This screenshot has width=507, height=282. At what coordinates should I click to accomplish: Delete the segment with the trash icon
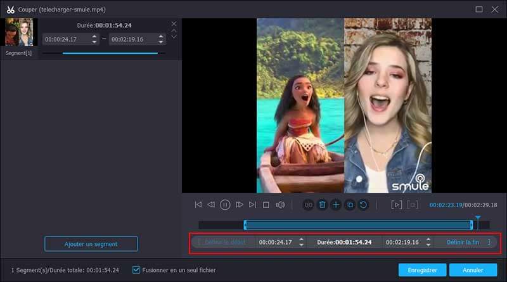(x=322, y=205)
